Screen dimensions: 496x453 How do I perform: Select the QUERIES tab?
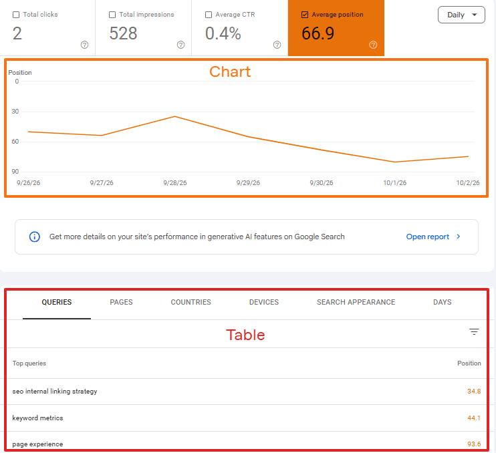[57, 302]
